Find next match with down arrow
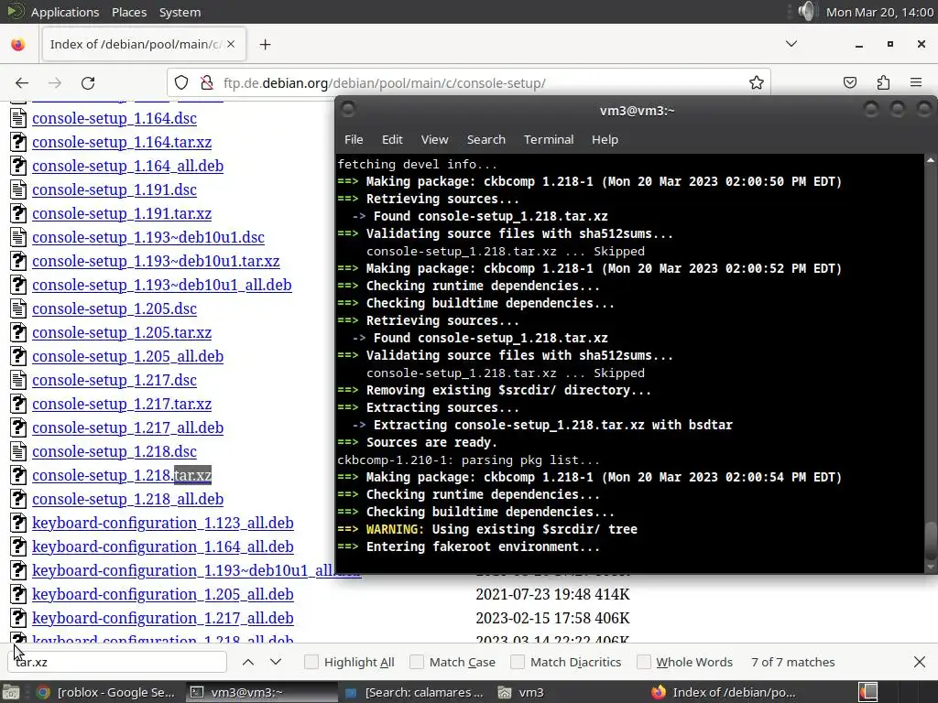Image resolution: width=938 pixels, height=703 pixels. click(276, 662)
